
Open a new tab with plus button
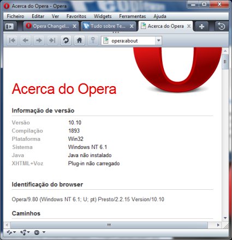201,27
